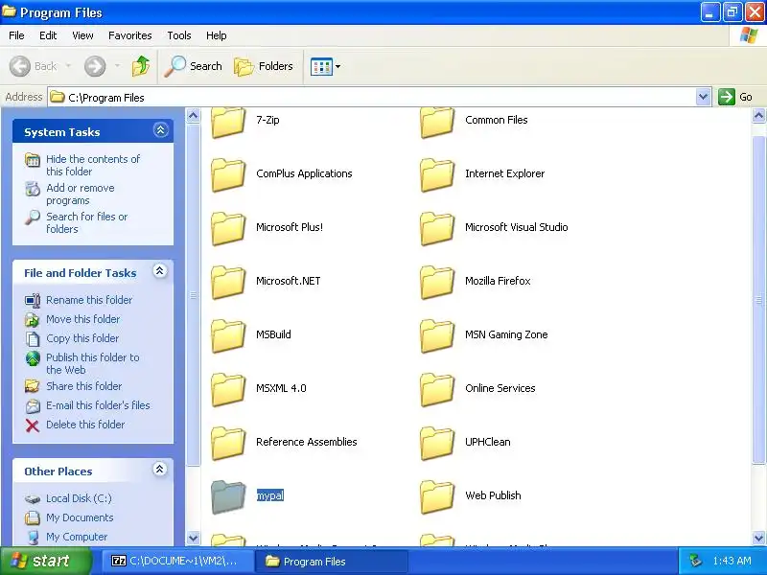Select the Mozilla Firefox folder icon

pos(437,282)
